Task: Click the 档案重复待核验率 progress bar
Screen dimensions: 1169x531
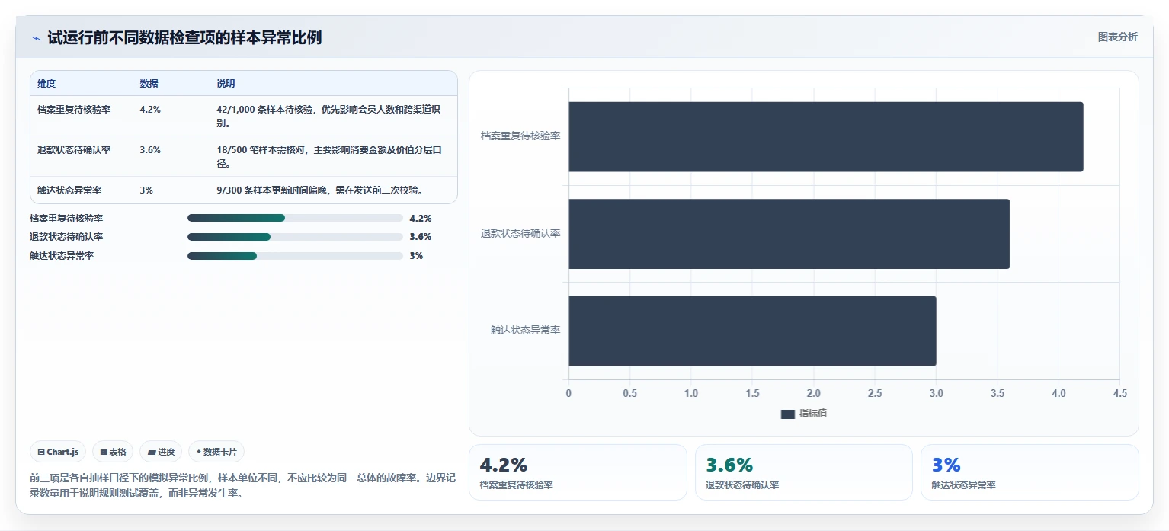Action: (x=295, y=218)
